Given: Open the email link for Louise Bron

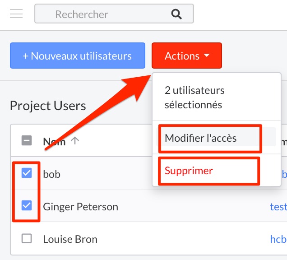Looking at the screenshot, I should (x=278, y=239).
